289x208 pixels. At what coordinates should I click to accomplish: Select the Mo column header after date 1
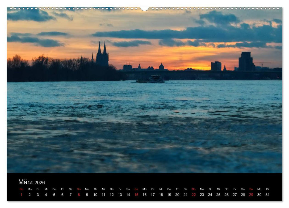click(x=30, y=189)
